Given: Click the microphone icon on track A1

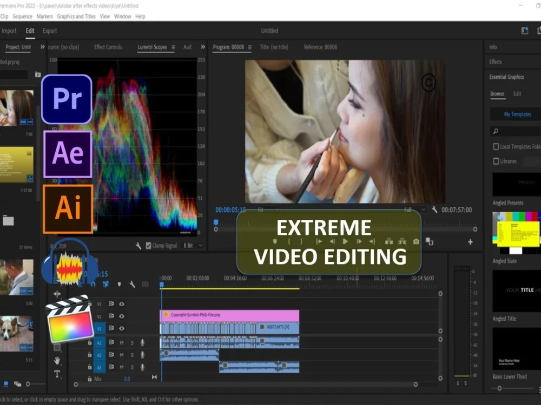Looking at the screenshot, I should (142, 343).
